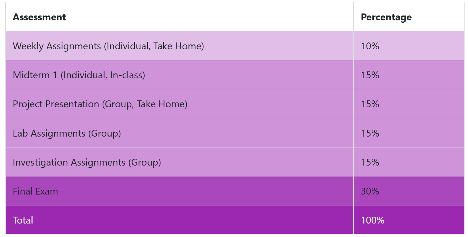Select the Final Exam cell

[35, 191]
